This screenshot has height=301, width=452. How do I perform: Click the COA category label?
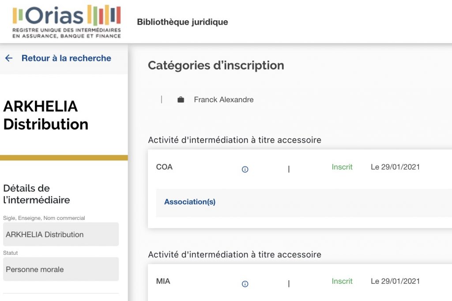coord(164,167)
